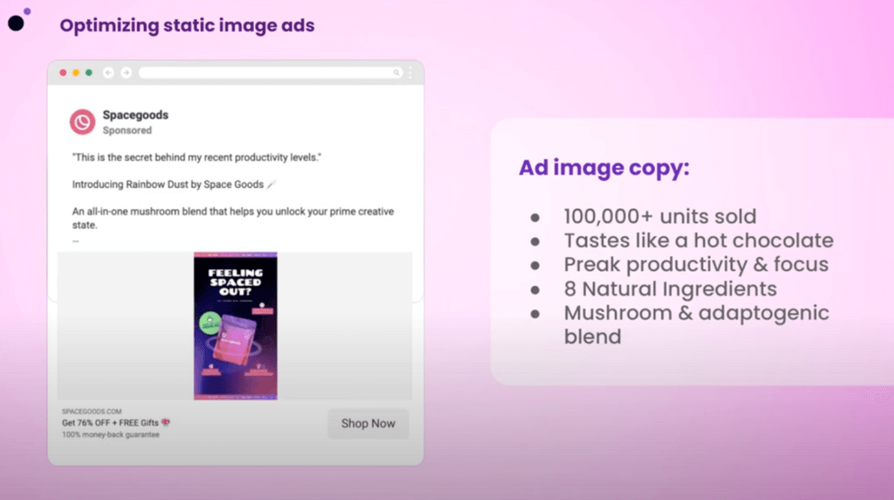Click the SPACEGOODS.COM domain link

(x=92, y=411)
